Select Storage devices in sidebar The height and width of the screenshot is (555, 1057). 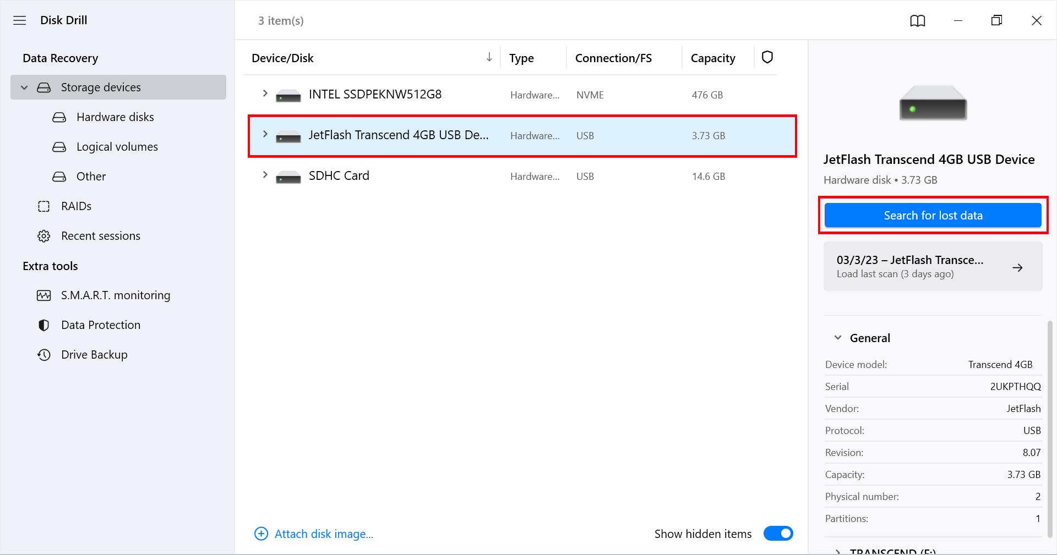tap(118, 87)
